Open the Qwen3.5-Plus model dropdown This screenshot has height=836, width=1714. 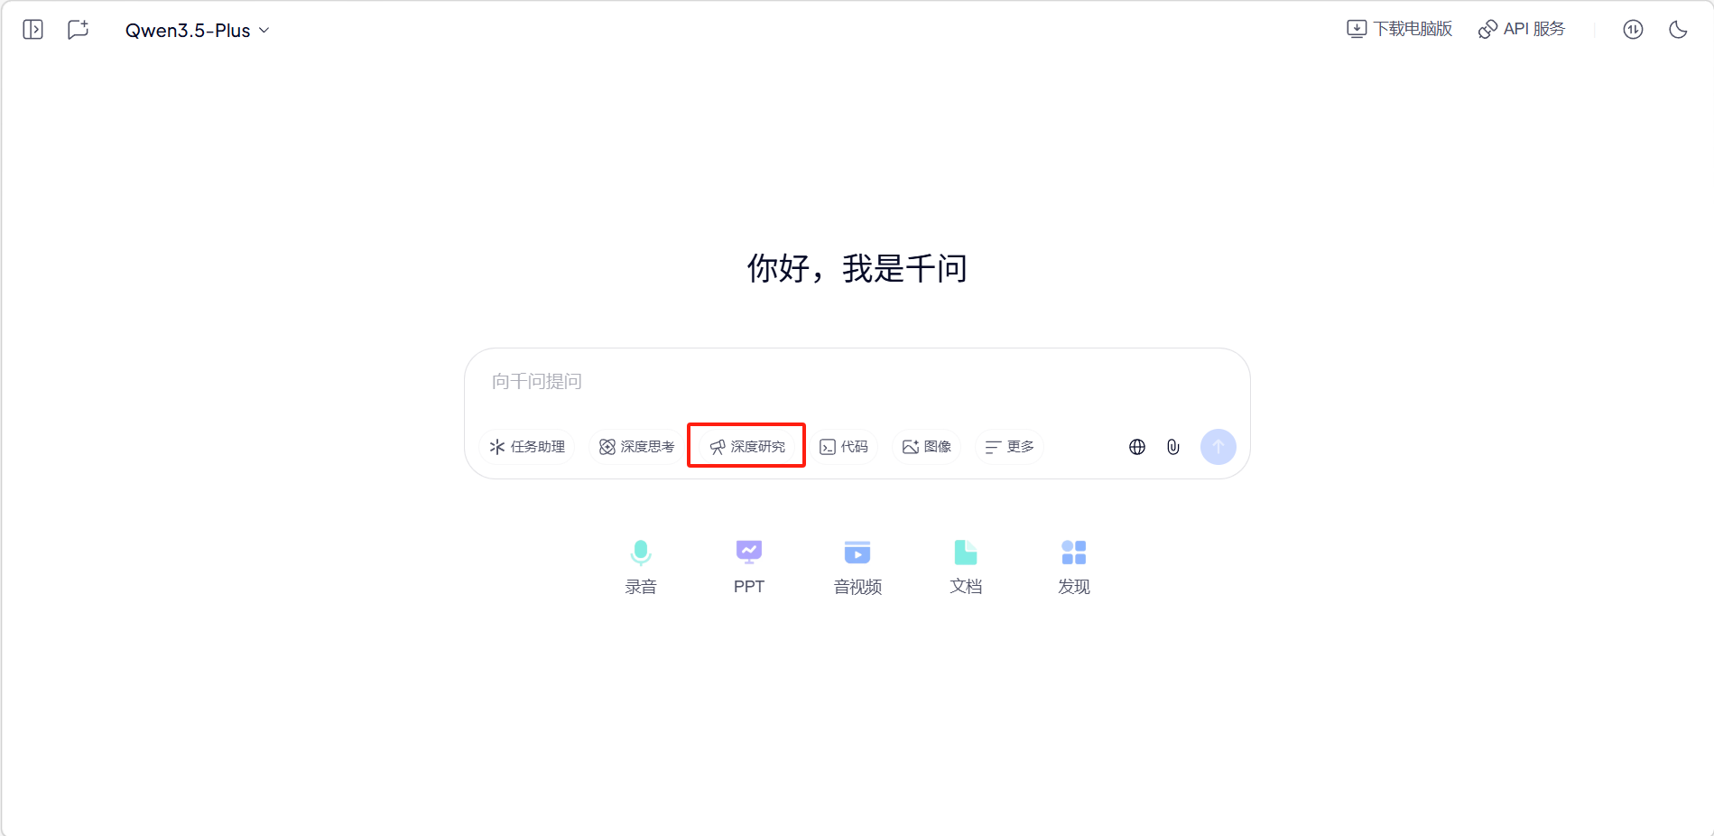pos(197,31)
